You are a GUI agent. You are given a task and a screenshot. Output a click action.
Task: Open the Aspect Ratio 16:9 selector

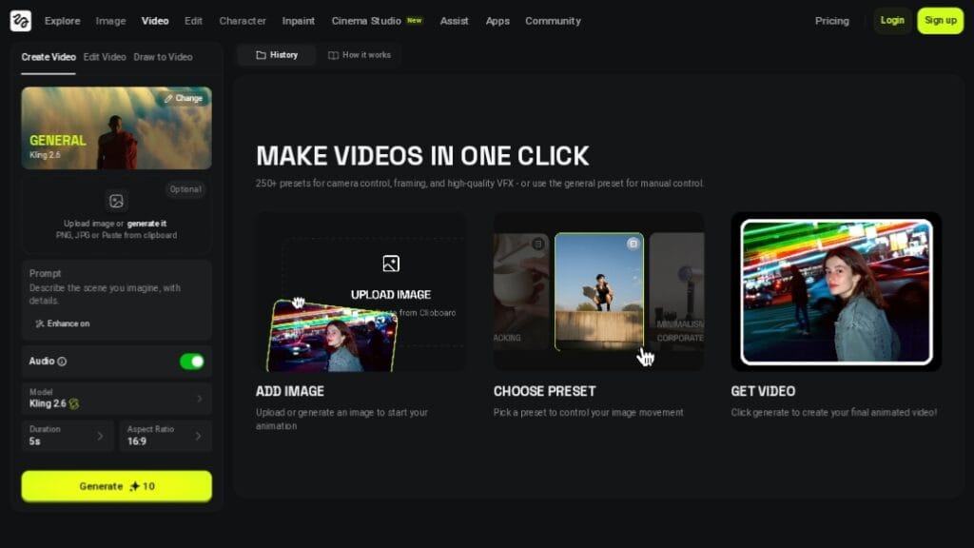point(166,435)
